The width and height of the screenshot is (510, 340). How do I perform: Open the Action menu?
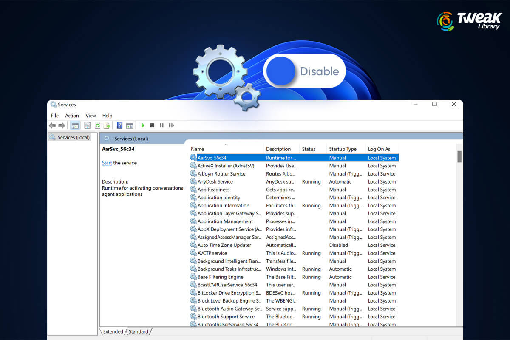click(x=72, y=116)
